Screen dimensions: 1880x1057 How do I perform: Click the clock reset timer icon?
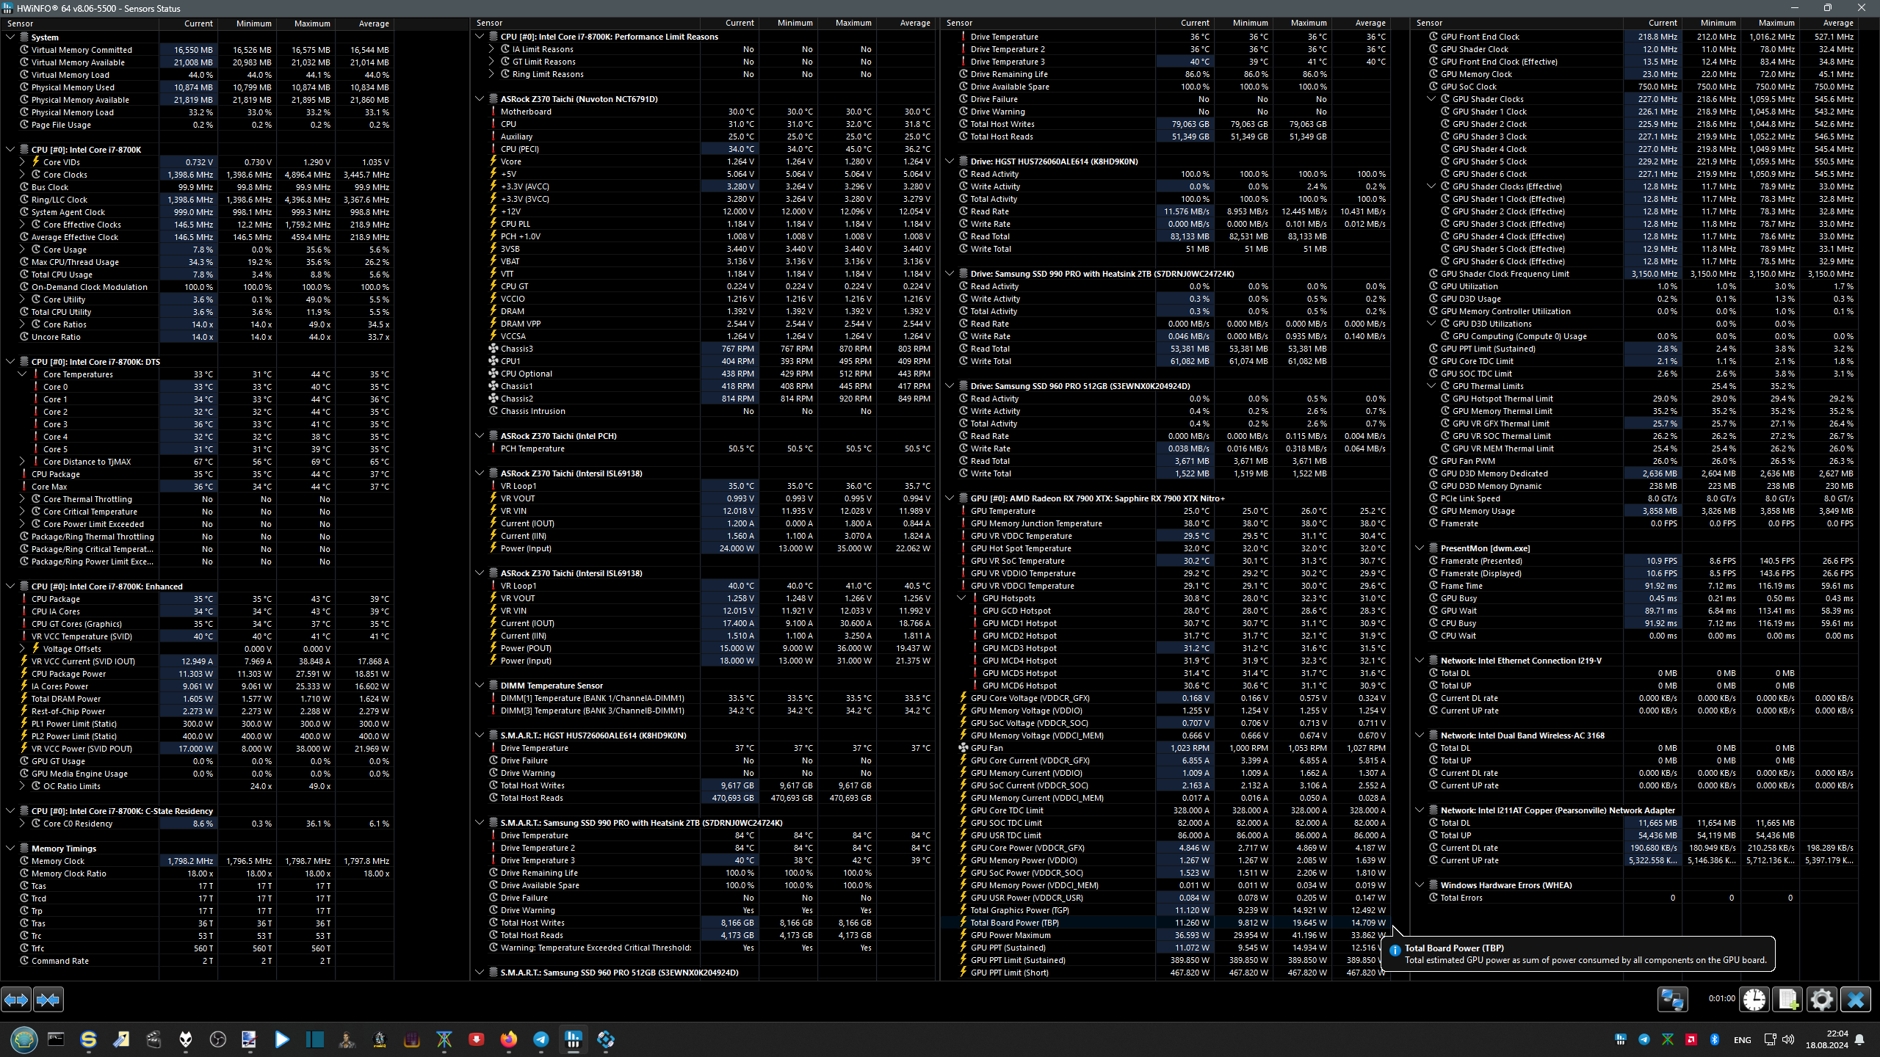[1754, 999]
